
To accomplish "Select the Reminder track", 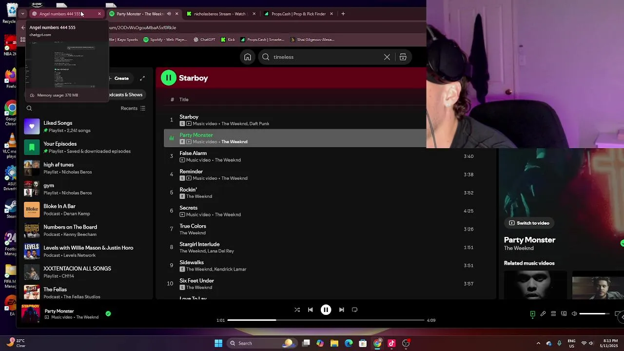I will coord(327,175).
